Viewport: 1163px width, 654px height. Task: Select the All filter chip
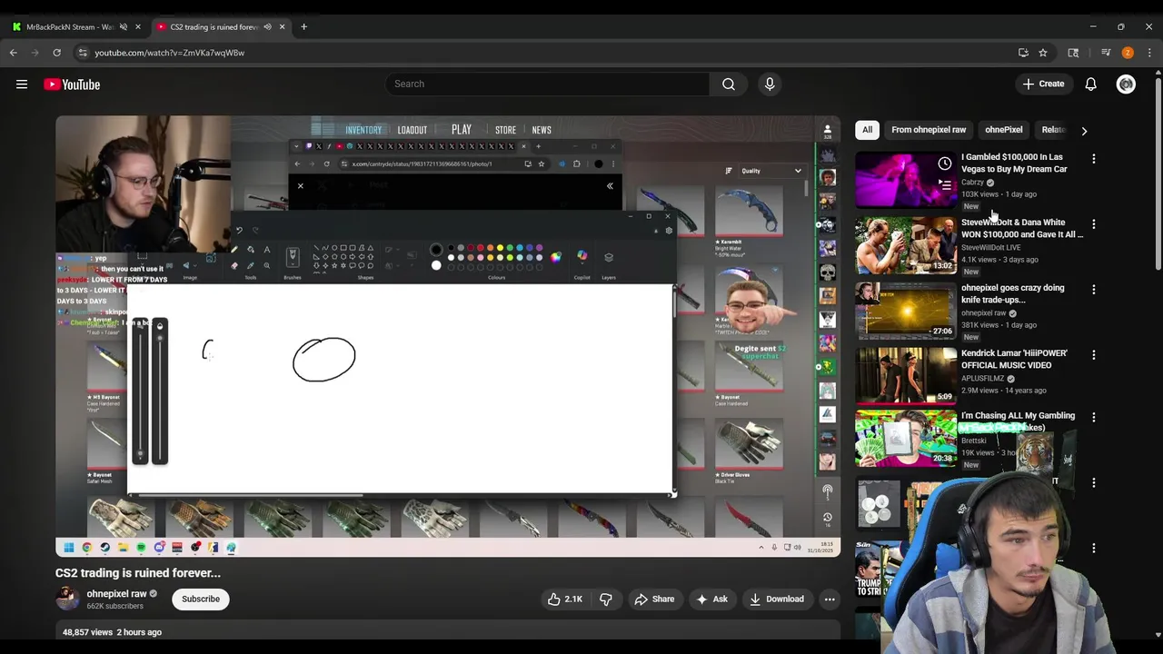coord(868,130)
